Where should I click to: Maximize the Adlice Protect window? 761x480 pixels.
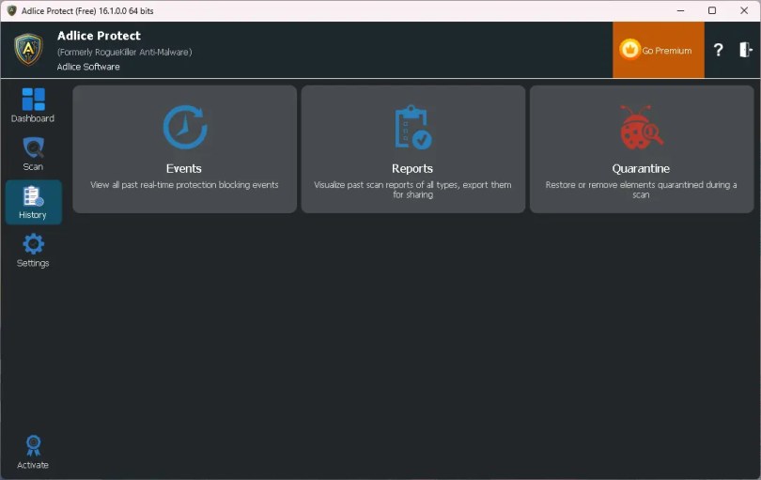(712, 10)
